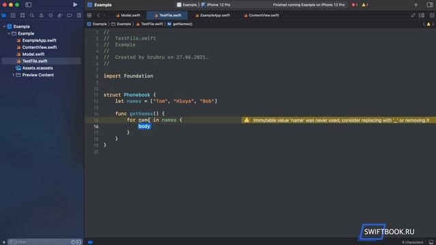The width and height of the screenshot is (436, 245).
Task: Click the import Foundation line
Action: [128, 76]
